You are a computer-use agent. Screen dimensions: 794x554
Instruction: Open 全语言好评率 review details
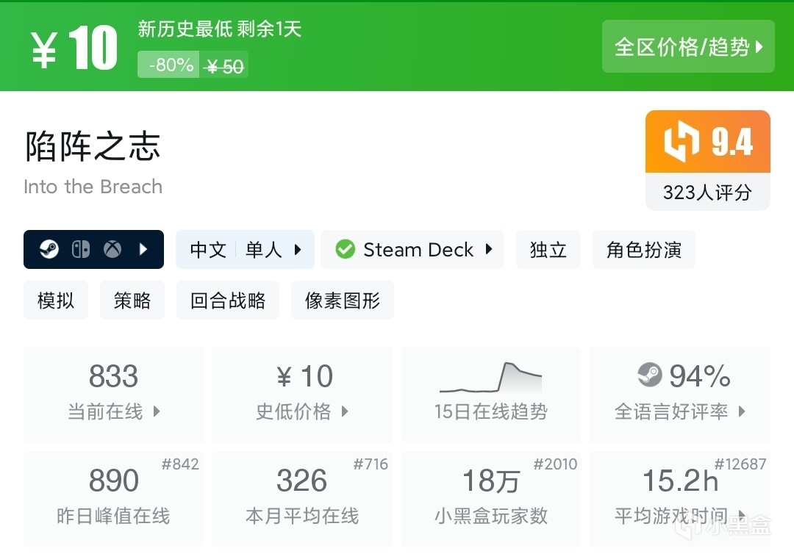(x=680, y=395)
